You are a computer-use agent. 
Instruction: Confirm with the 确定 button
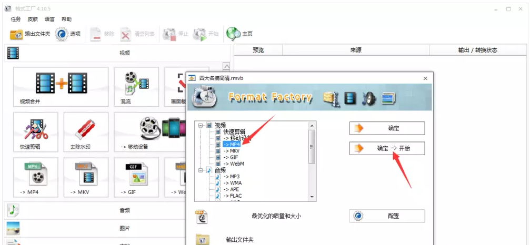click(x=387, y=128)
